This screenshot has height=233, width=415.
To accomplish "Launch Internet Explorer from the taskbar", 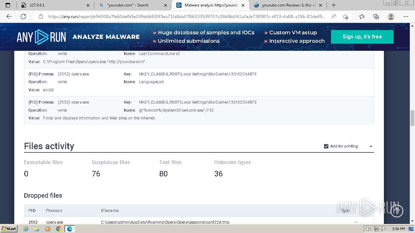I will pos(26,229).
